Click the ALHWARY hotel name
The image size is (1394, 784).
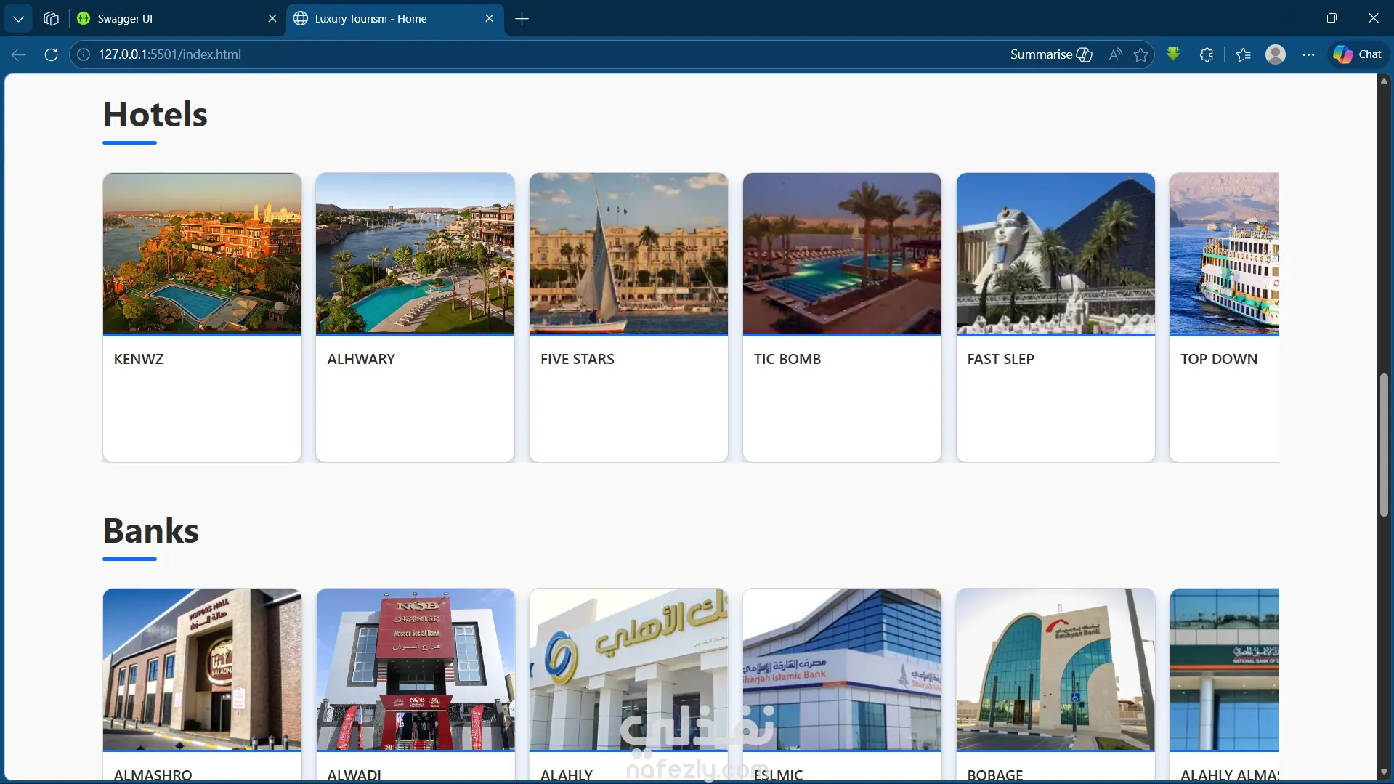pyautogui.click(x=361, y=359)
